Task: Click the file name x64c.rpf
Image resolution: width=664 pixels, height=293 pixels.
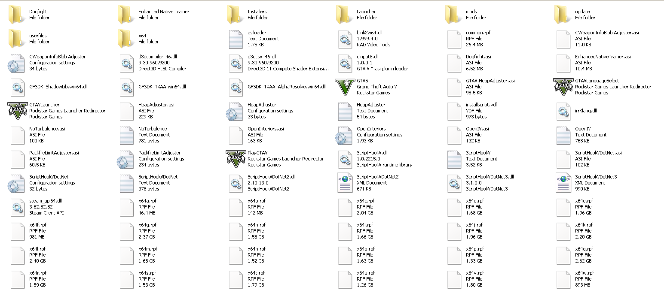Action: point(366,201)
